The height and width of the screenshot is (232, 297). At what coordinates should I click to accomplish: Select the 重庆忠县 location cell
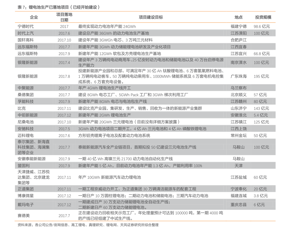click(238, 205)
